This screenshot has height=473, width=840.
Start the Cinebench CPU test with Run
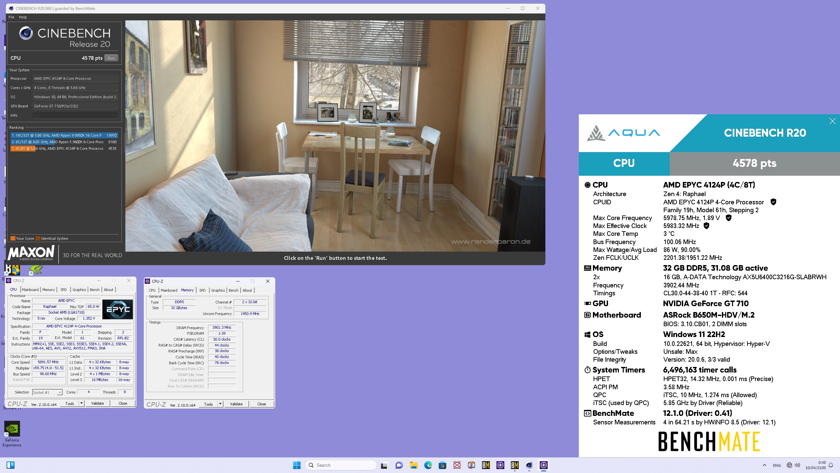tap(111, 58)
